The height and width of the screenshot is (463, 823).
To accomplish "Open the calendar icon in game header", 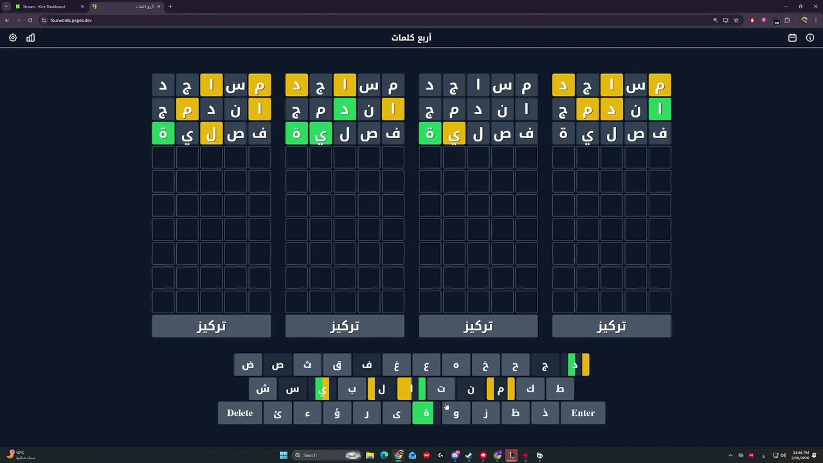I will coord(792,38).
